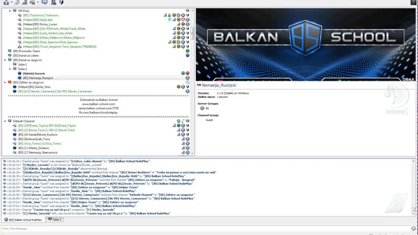Select [Admin] Sorovic in Soba 2
This screenshot has width=418, height=235.
(34, 73)
